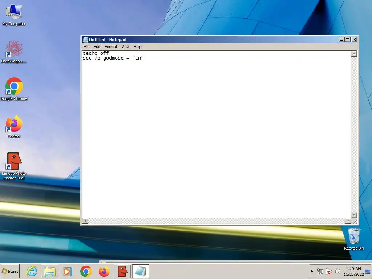Click the horizontal scrollbar right arrow
The height and width of the screenshot is (279, 372).
(348, 221)
